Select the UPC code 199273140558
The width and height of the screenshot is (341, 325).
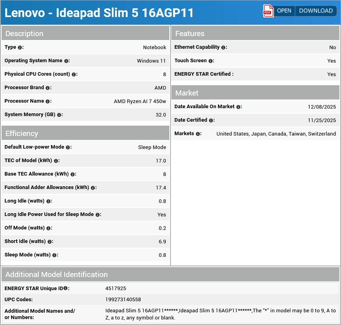coord(123,300)
